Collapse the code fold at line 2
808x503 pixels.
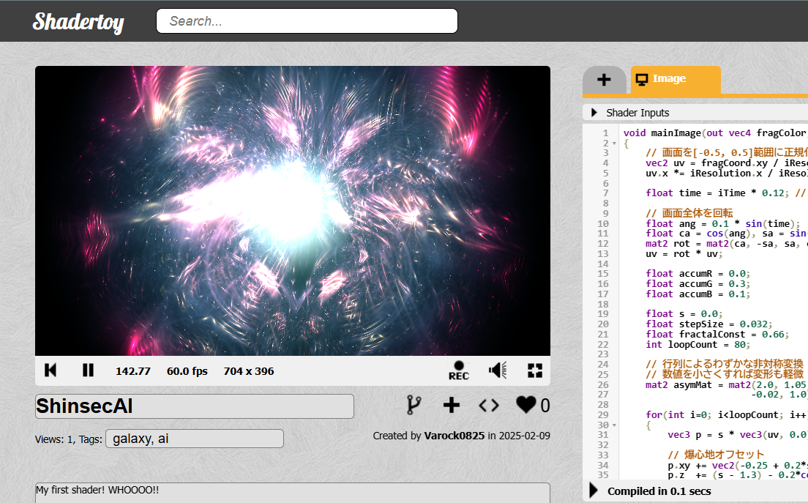[x=615, y=144]
